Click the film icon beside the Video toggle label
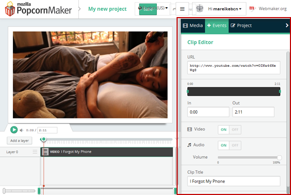 190,129
